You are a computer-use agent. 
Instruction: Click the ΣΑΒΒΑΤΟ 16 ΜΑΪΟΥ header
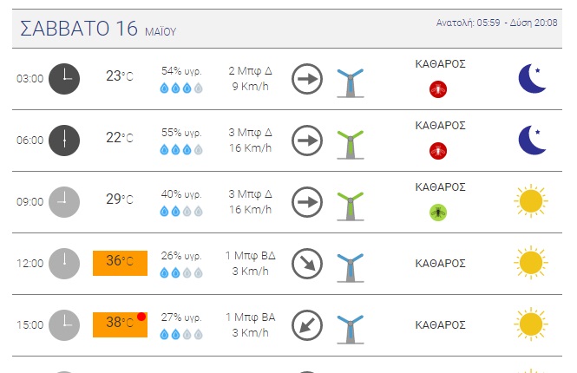tap(98, 29)
